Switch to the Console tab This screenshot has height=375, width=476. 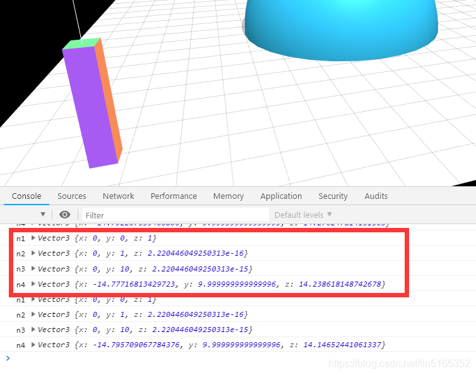click(x=27, y=196)
